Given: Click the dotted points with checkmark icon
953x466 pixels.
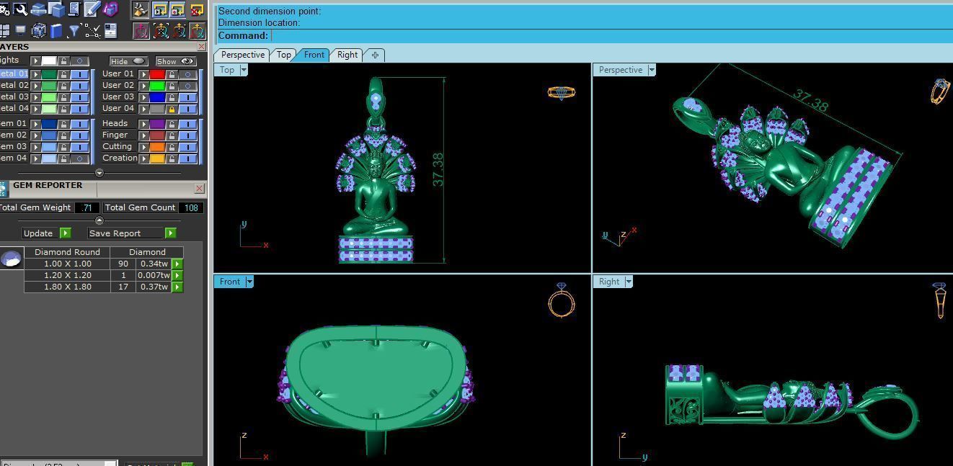Looking at the screenshot, I should [x=92, y=30].
